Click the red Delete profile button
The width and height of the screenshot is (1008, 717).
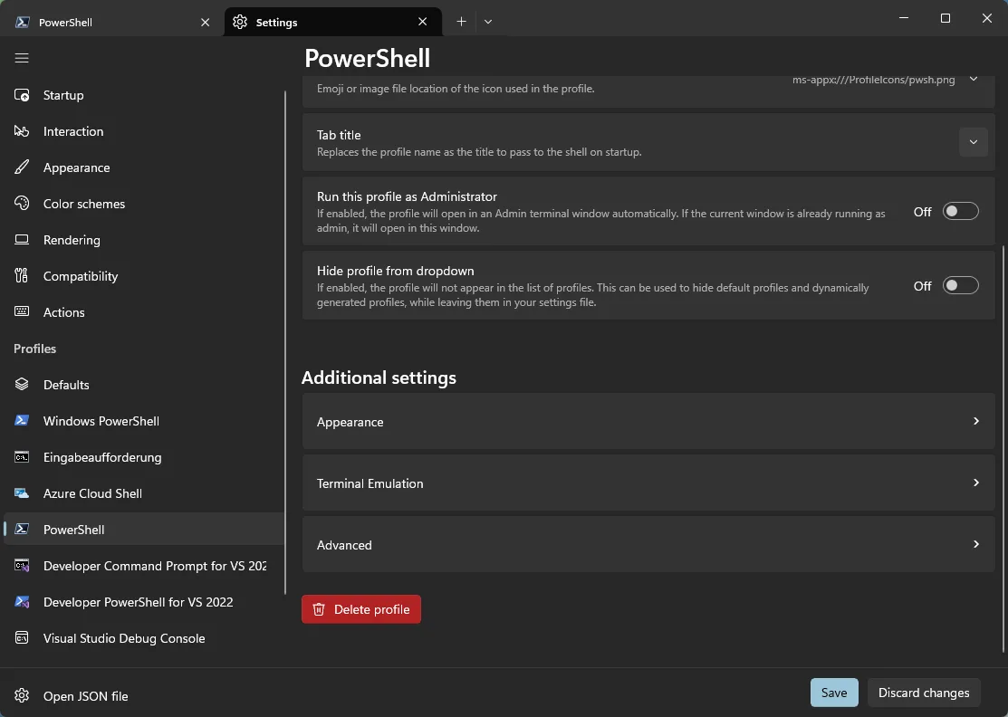pyautogui.click(x=361, y=609)
